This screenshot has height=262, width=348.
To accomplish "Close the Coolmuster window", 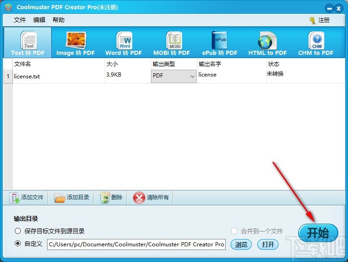I will coord(339,9).
